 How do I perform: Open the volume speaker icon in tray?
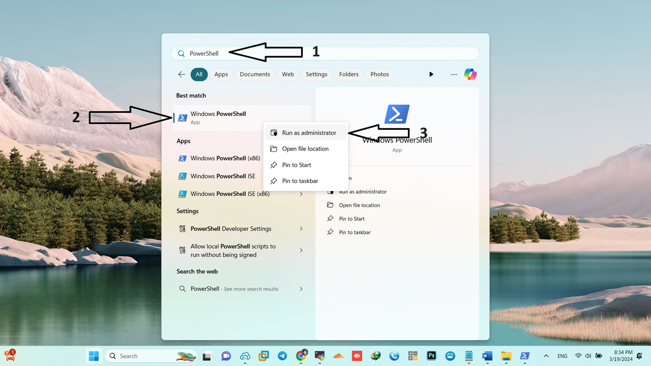(x=588, y=356)
